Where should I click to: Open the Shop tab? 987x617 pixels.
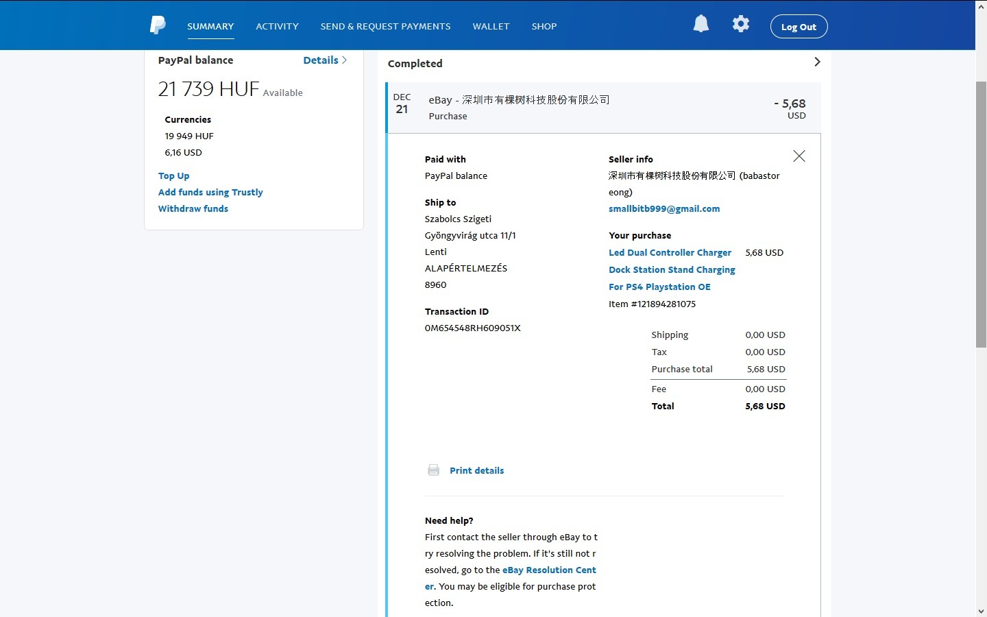click(x=544, y=26)
